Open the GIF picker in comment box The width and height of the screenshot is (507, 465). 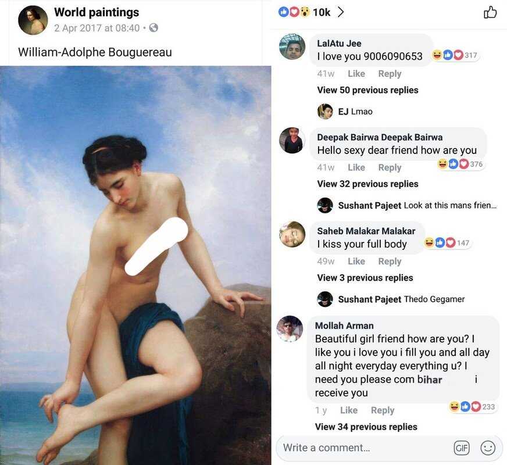[x=462, y=448]
